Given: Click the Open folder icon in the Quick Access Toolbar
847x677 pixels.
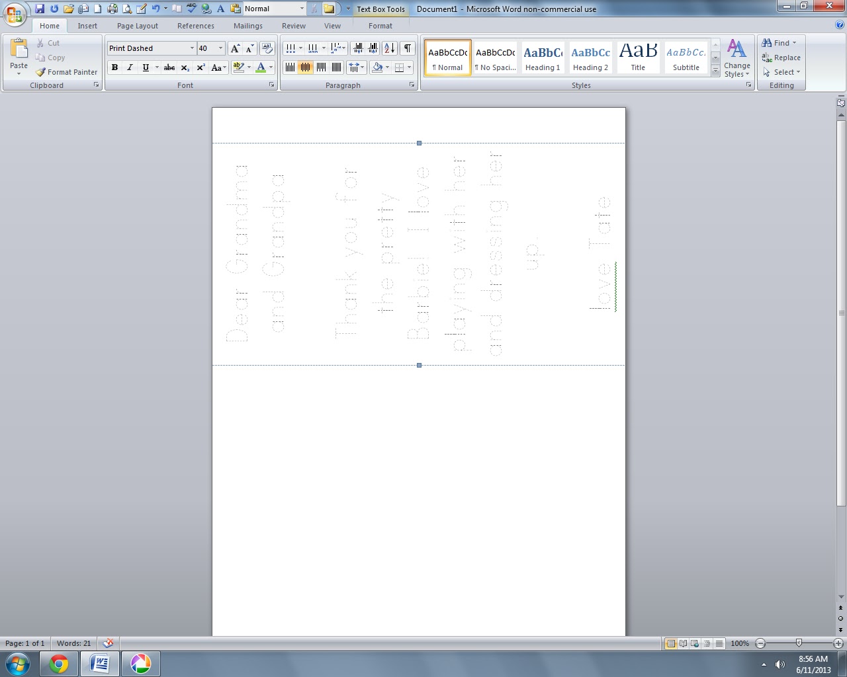Looking at the screenshot, I should [69, 9].
